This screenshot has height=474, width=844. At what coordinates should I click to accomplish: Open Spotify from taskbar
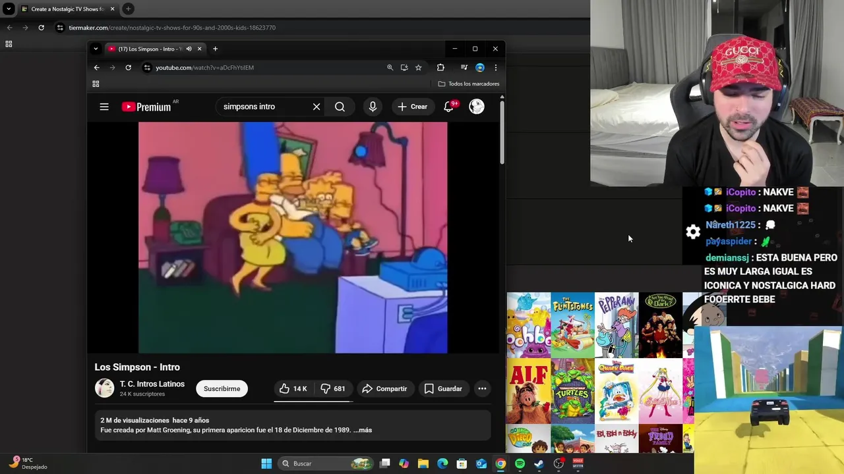point(520,463)
